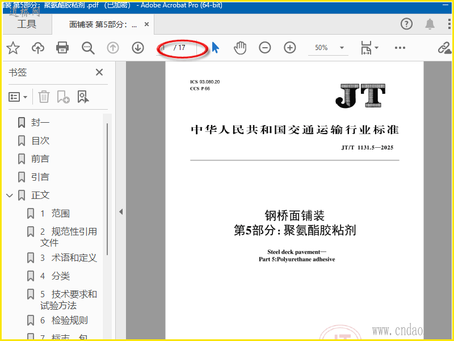
Task: Select the 面铺装 第5部分 document tab
Action: coord(103,24)
